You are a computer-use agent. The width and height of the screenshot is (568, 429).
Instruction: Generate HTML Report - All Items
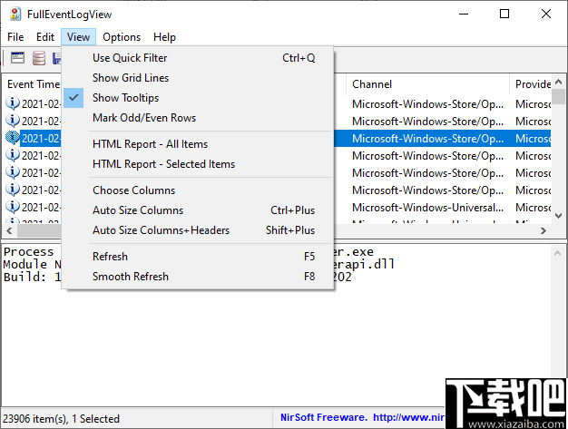[x=198, y=144]
